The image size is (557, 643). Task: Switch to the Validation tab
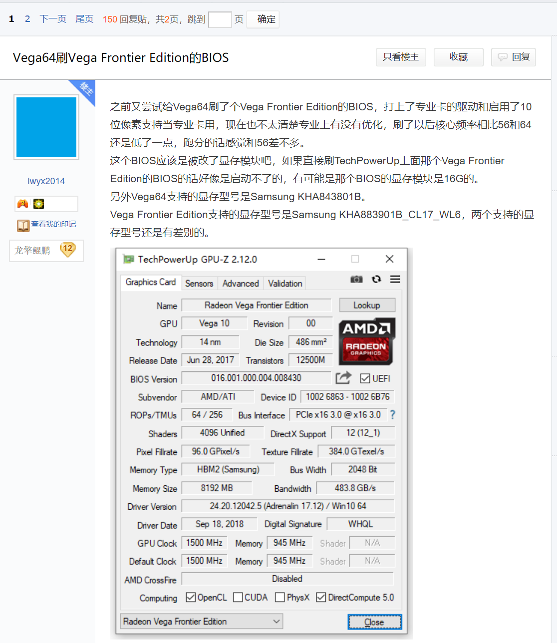pyautogui.click(x=285, y=284)
